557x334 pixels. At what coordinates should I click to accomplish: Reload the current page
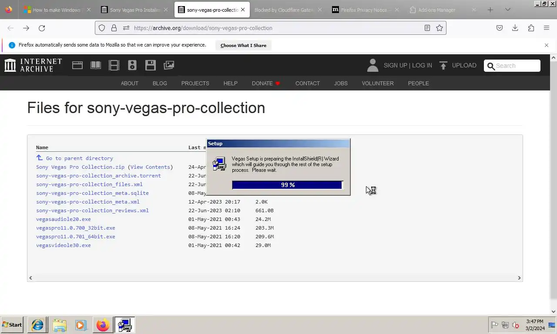click(42, 28)
